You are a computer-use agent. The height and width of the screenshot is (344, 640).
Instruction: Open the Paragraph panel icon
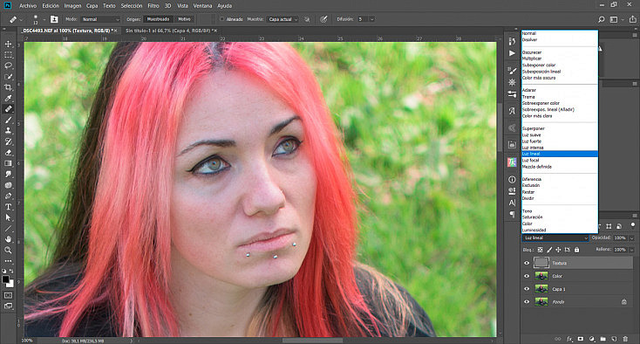[512, 214]
